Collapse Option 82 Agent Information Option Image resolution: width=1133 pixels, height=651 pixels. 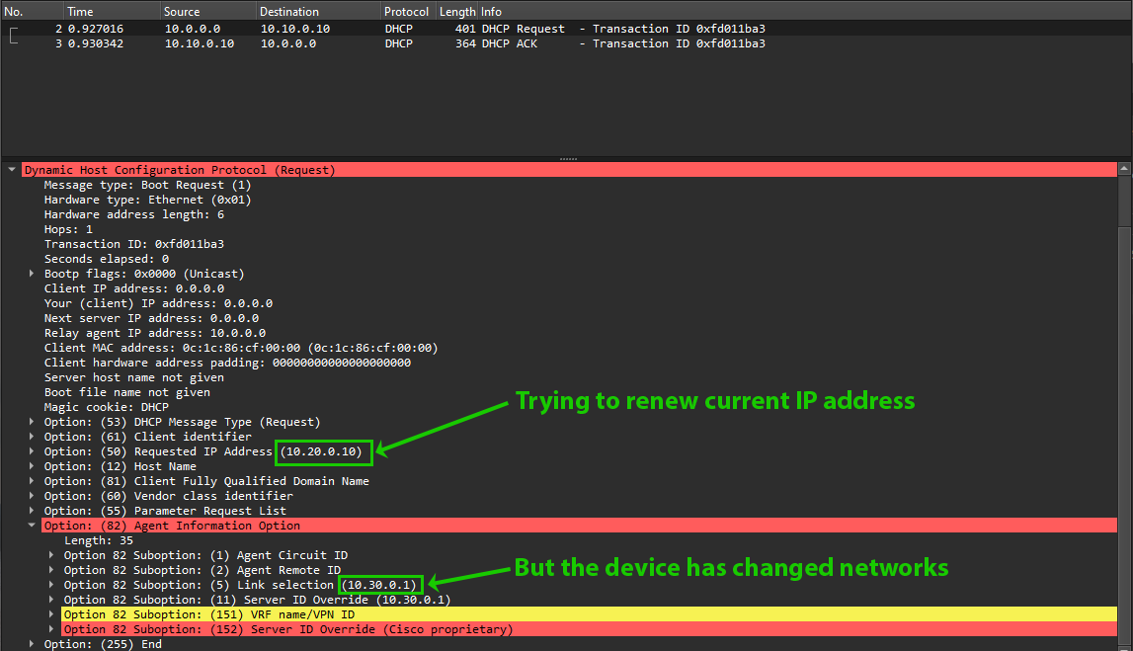pos(31,526)
